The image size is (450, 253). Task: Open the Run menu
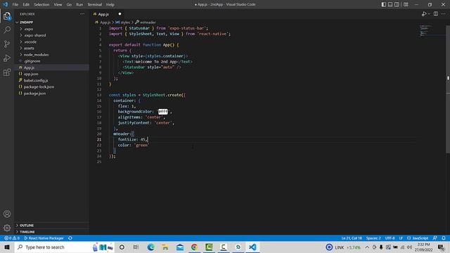[x=79, y=5]
